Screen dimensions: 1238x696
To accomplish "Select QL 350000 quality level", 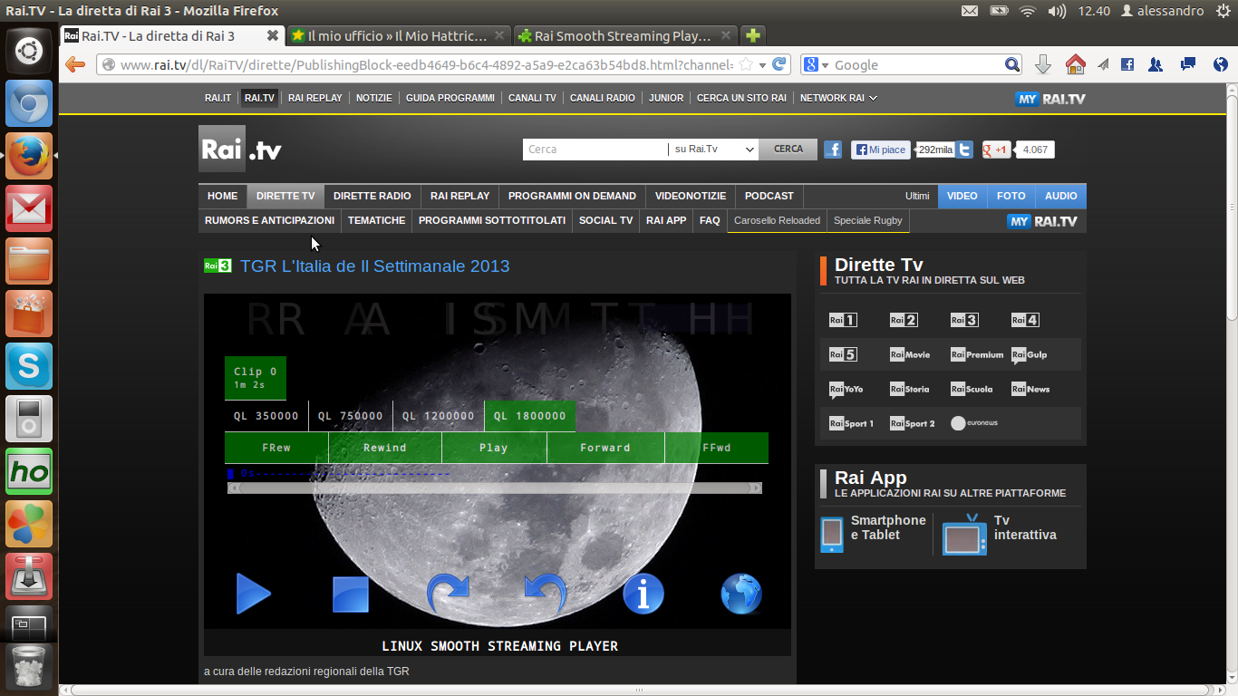I will (x=266, y=416).
